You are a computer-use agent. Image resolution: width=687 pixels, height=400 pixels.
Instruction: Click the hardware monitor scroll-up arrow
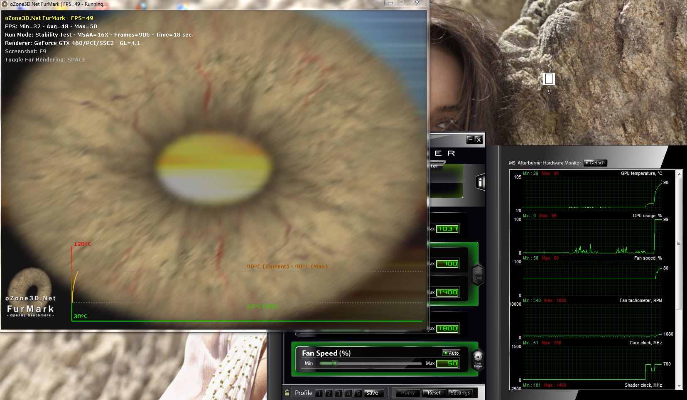pos(679,173)
